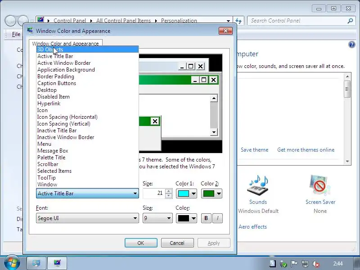This screenshot has height=270, width=360.
Task: Click the item Size spinner field
Action: [153, 193]
